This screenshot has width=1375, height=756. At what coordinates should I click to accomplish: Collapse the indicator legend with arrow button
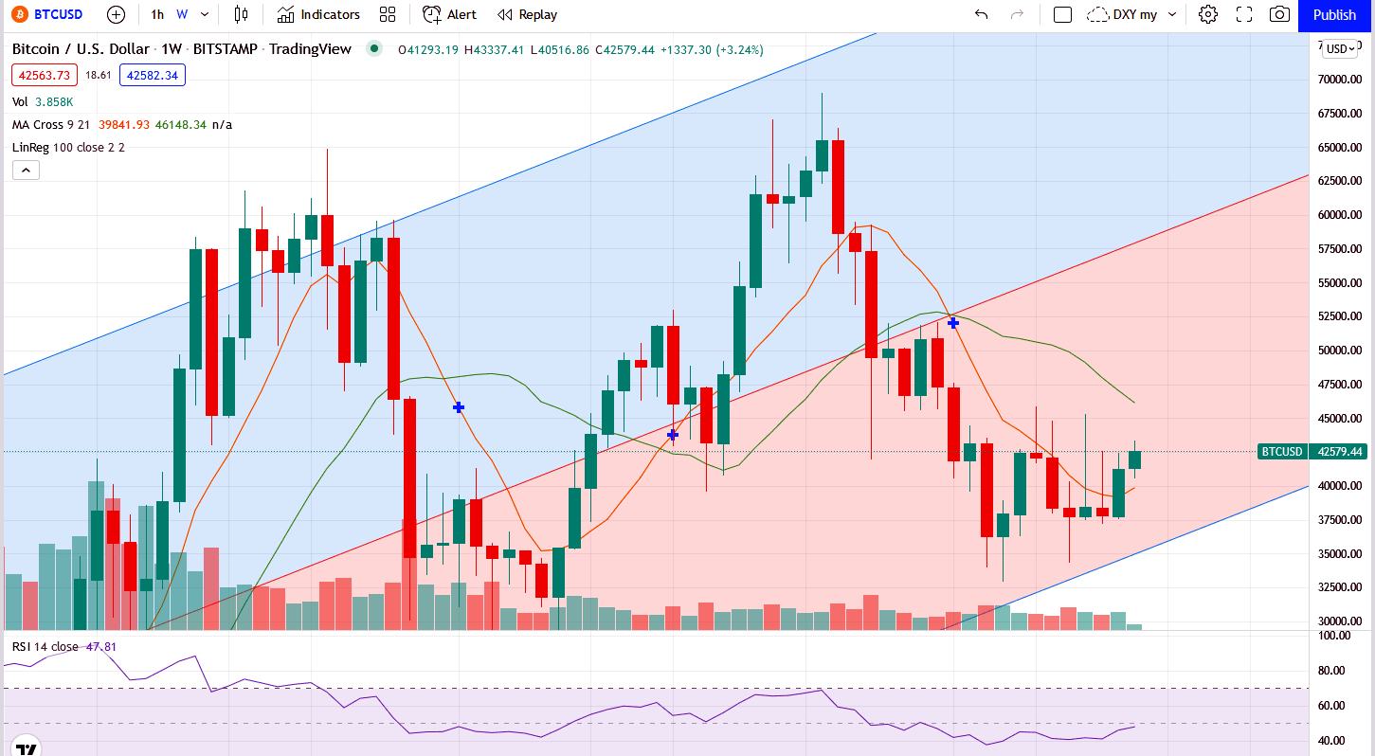coord(26,171)
